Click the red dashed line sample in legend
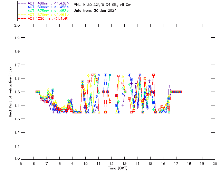Image resolution: width=221 pixels, height=177 pixels. [22, 18]
